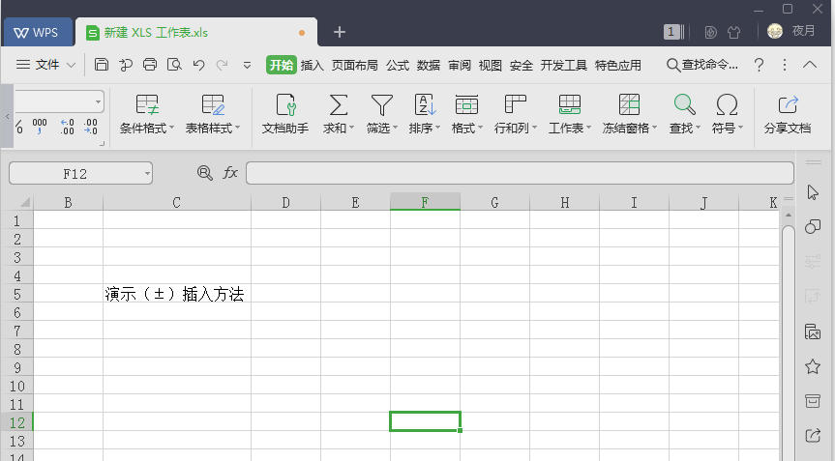
Task: Select column F header
Action: pyautogui.click(x=425, y=202)
